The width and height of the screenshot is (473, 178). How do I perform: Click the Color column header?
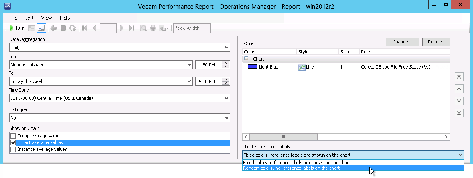[x=269, y=52]
